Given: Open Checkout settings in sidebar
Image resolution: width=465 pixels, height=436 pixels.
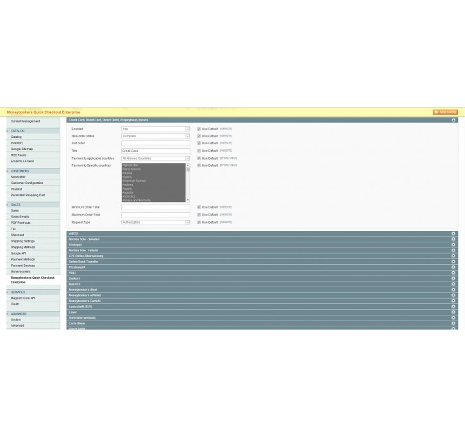Looking at the screenshot, I should click(x=17, y=235).
